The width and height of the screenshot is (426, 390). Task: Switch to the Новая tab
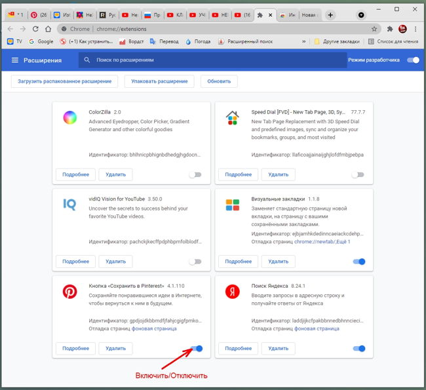point(309,15)
